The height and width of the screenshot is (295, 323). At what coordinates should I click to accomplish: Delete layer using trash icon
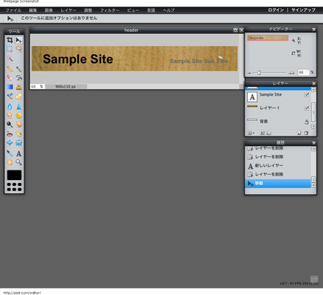point(306,133)
